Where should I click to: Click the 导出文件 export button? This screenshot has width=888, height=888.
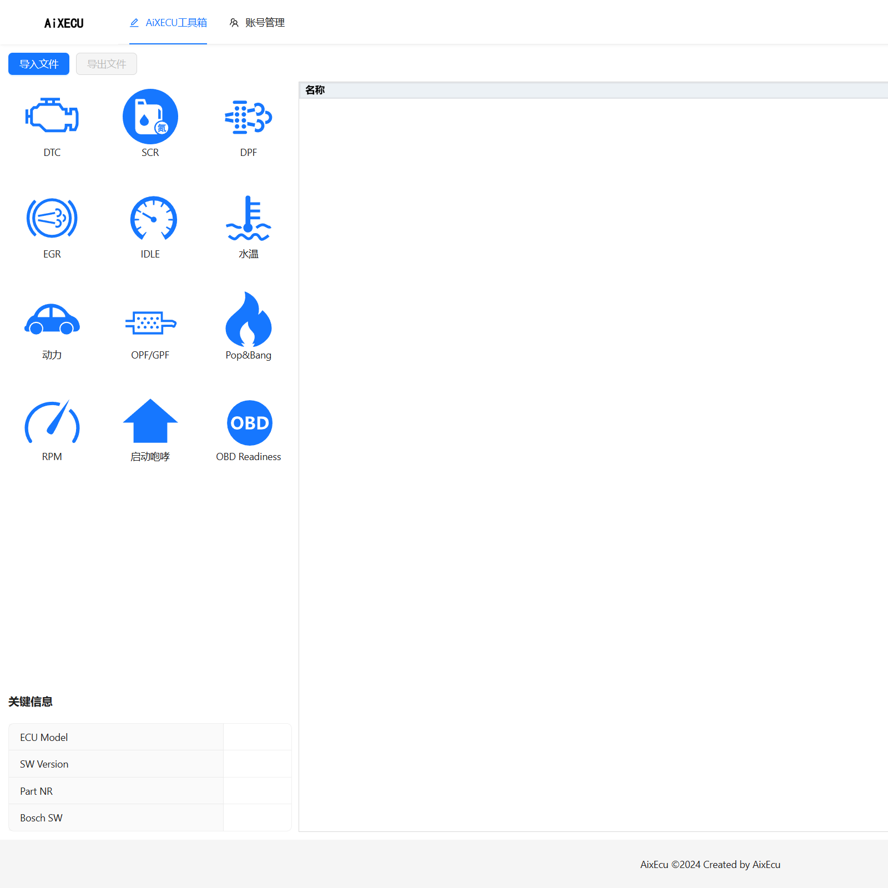[x=107, y=64]
